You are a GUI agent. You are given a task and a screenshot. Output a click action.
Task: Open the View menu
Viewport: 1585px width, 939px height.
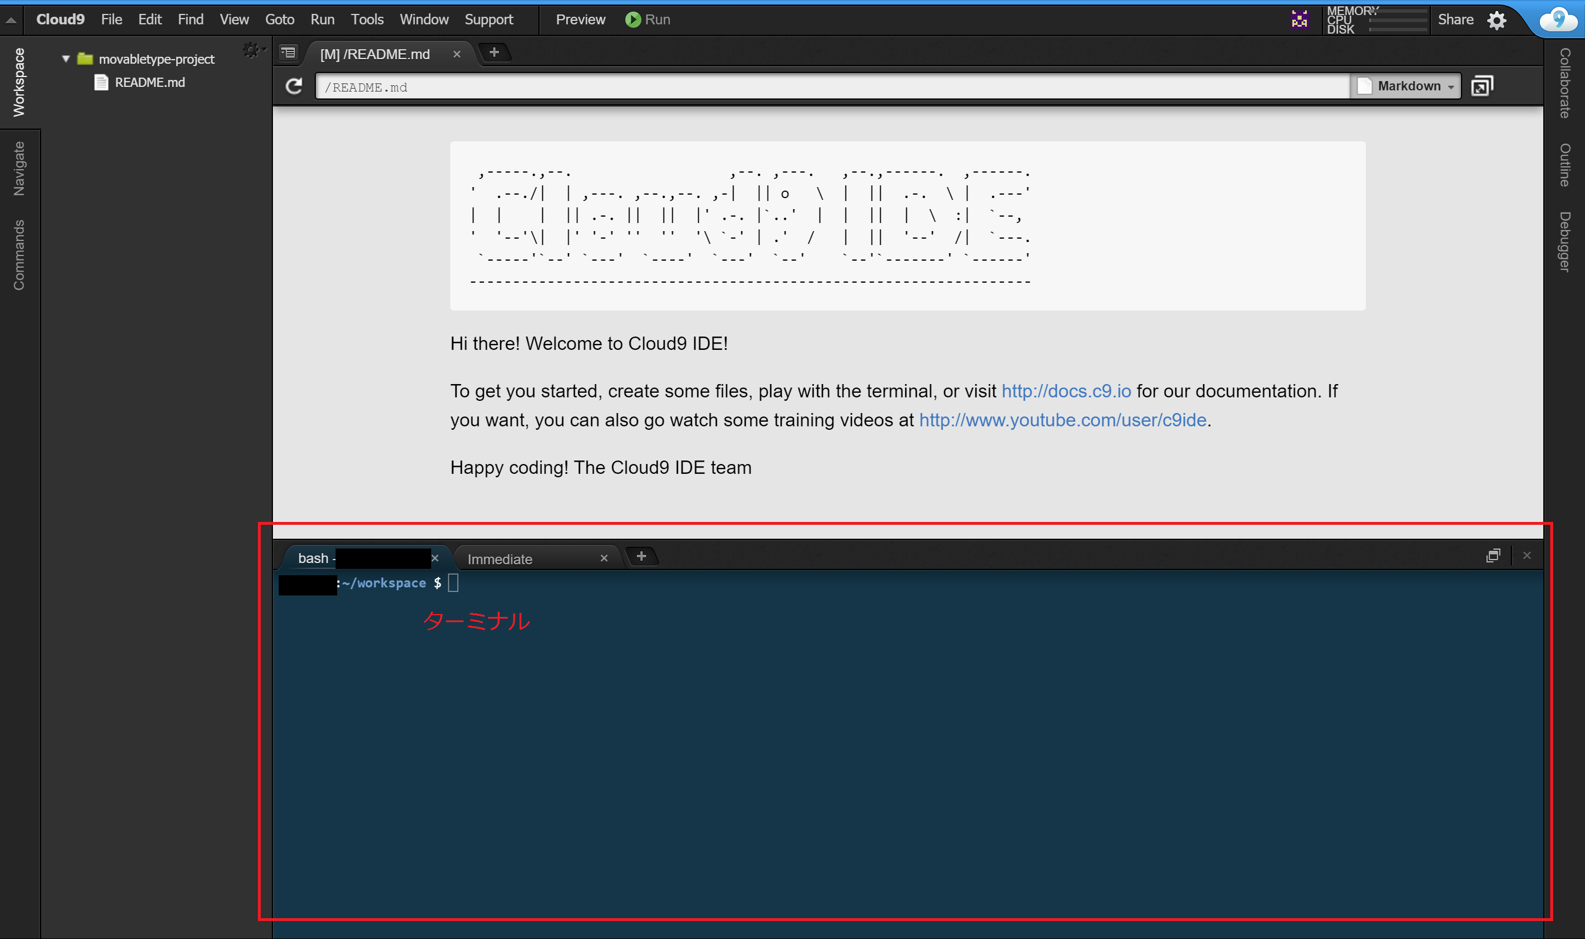[x=234, y=20]
